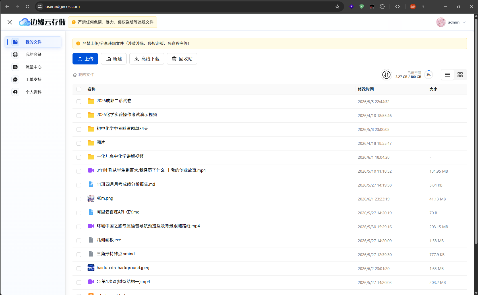478x295 pixels.
Task: Open the browser extensions puzzle icon
Action: click(382, 7)
